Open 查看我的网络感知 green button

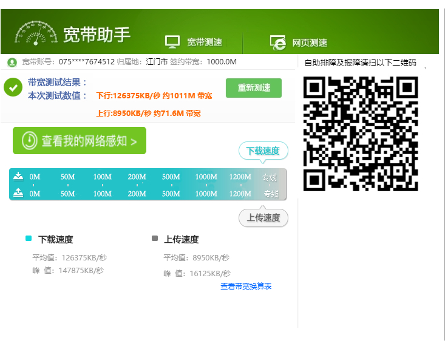[x=80, y=140]
